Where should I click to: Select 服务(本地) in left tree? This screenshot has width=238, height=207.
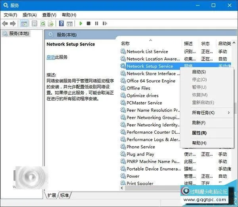point(19,34)
